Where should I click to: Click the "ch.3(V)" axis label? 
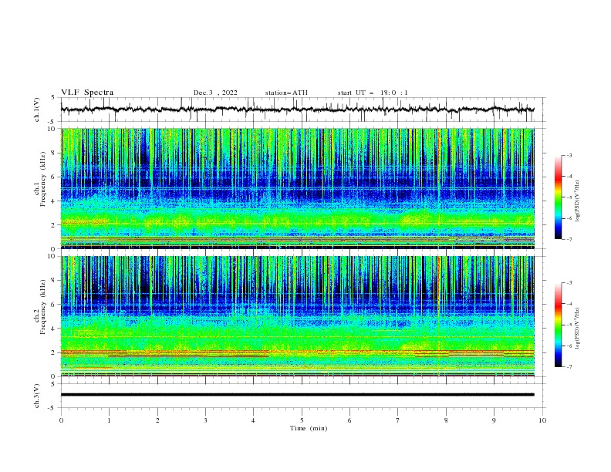pos(37,396)
